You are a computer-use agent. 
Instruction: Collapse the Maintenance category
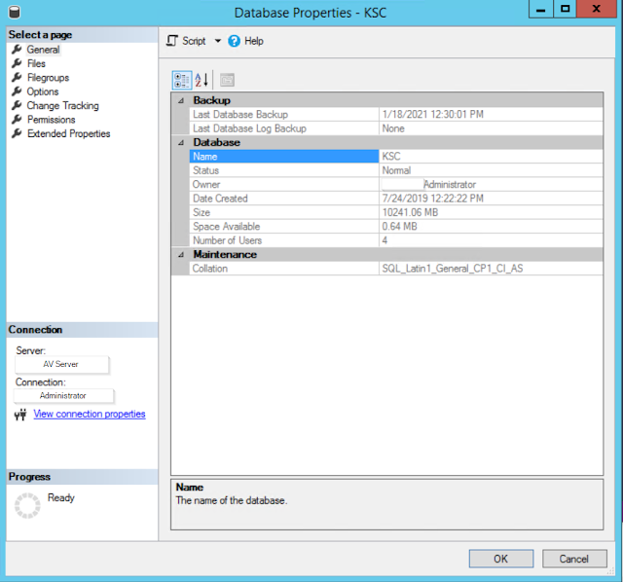click(181, 255)
